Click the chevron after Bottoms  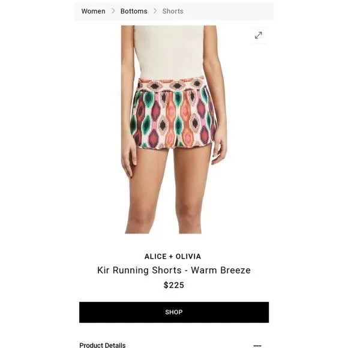[x=155, y=11]
